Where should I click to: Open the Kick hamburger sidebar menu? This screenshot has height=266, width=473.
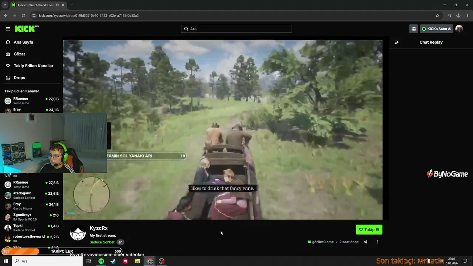click(8, 29)
